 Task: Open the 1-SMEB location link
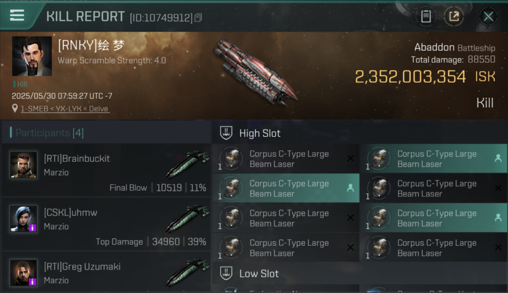(x=65, y=109)
